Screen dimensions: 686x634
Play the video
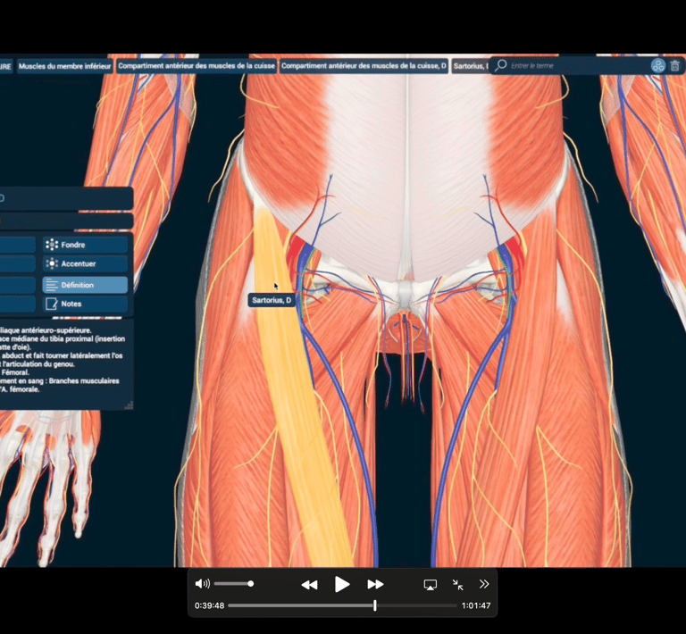click(342, 584)
